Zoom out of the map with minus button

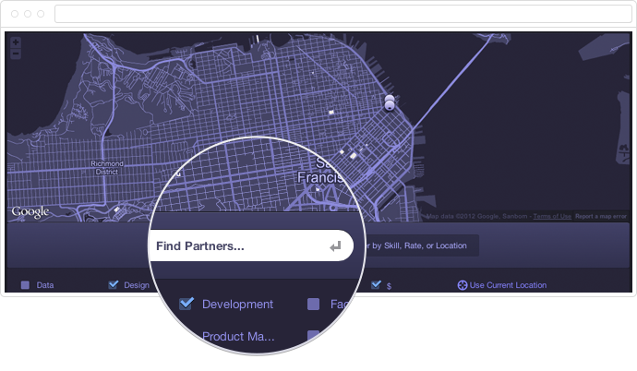click(x=16, y=54)
